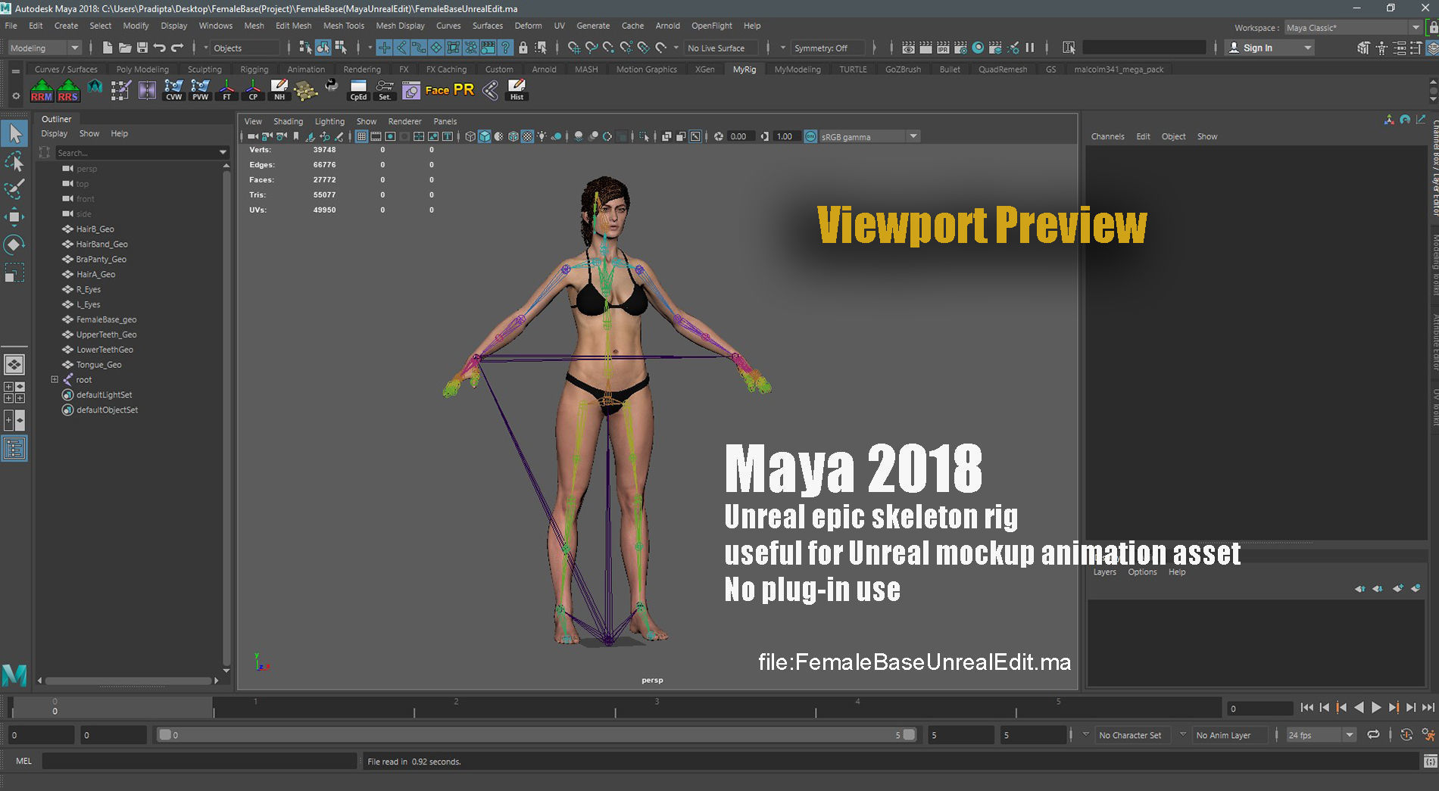Open Layers menu in Layer Editor
The image size is (1439, 791).
(x=1104, y=572)
